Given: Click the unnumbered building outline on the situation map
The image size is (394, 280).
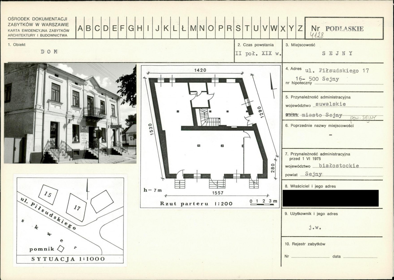Looking at the screenshot, I should [102, 201].
